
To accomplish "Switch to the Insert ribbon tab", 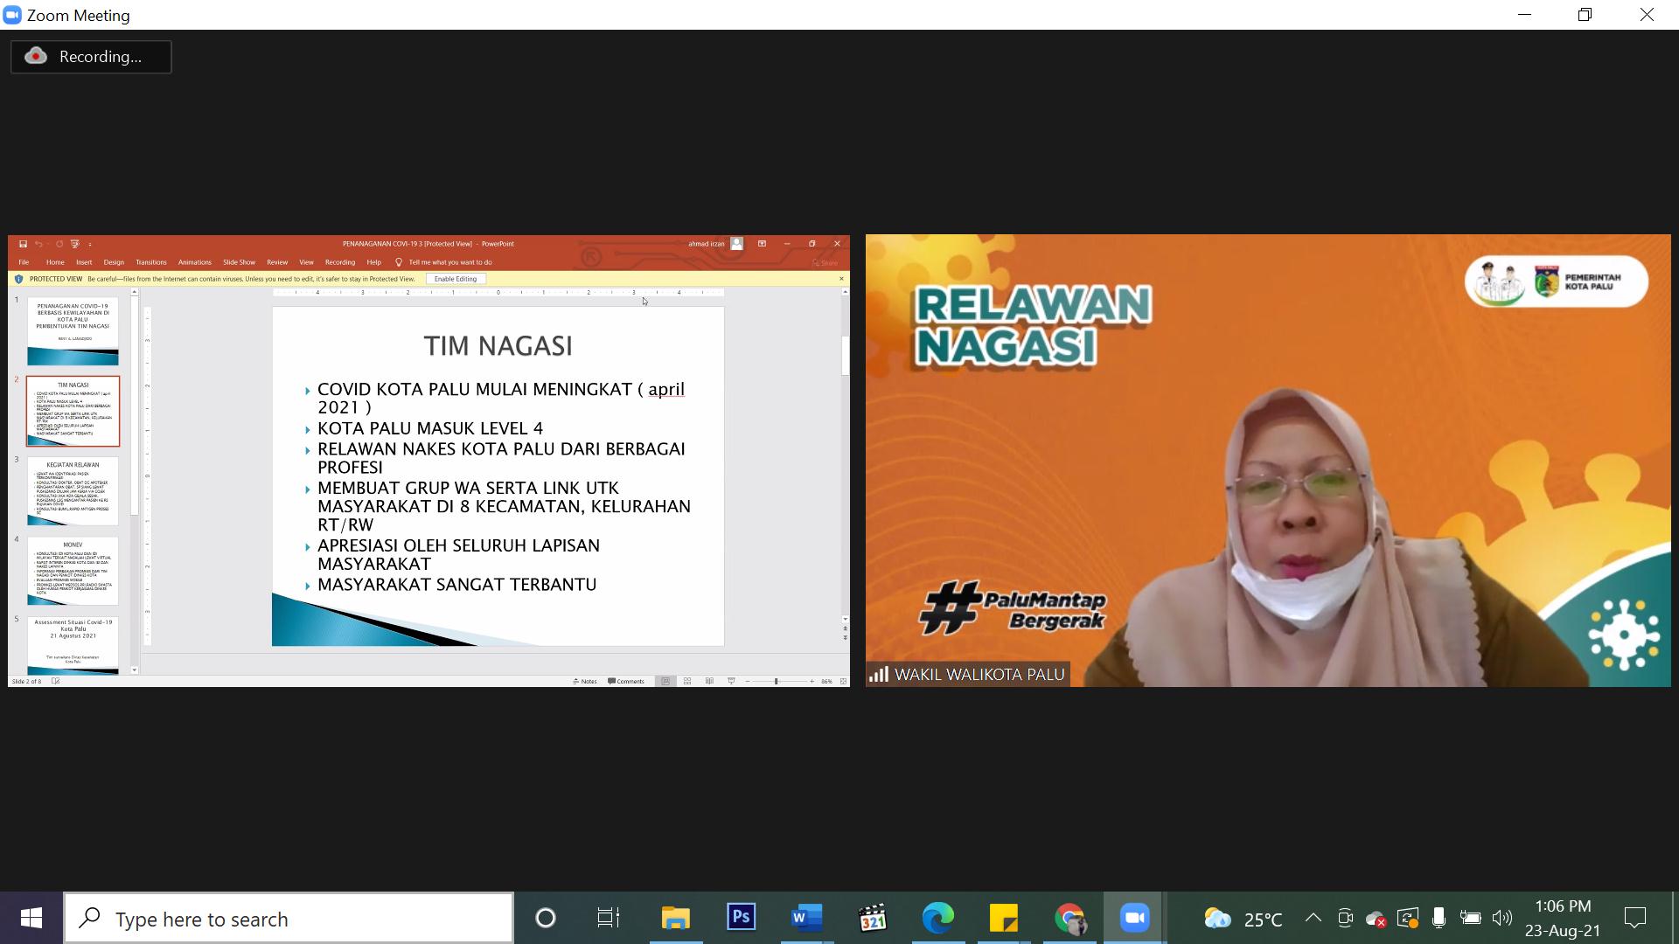I will (84, 262).
